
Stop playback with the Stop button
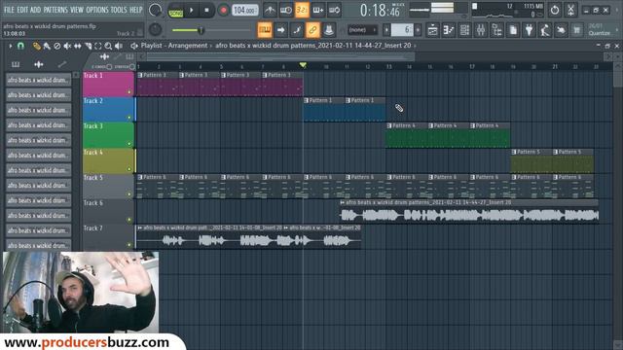click(x=206, y=11)
